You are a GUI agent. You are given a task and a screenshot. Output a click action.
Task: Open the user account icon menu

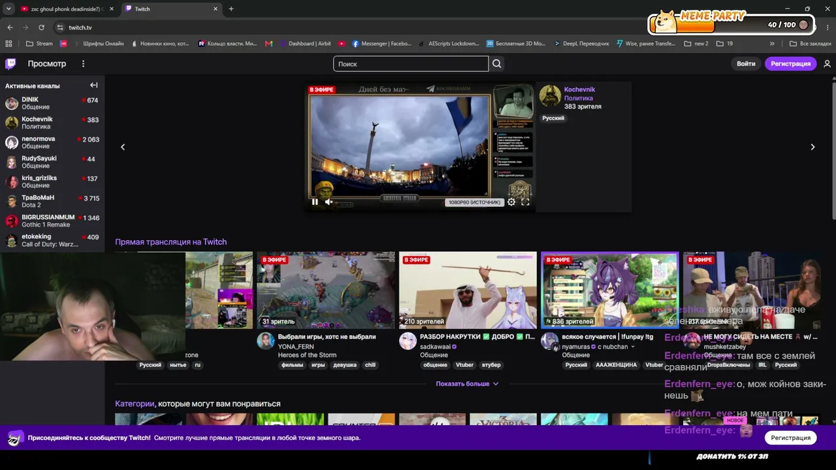pos(827,63)
